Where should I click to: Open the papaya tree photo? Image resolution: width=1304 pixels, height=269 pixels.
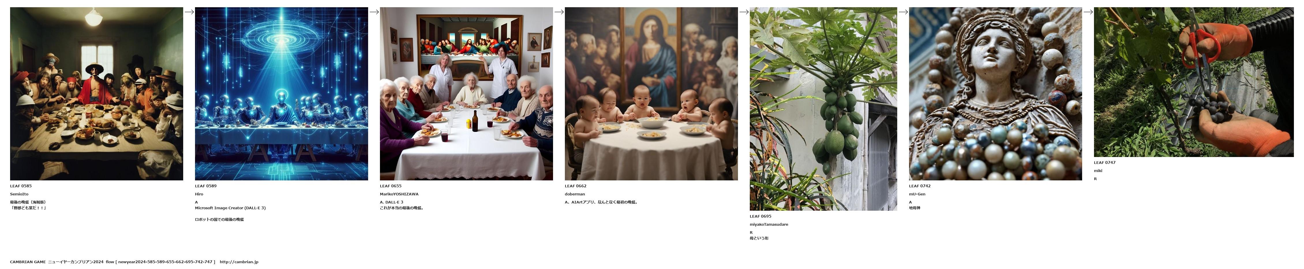pyautogui.click(x=823, y=109)
